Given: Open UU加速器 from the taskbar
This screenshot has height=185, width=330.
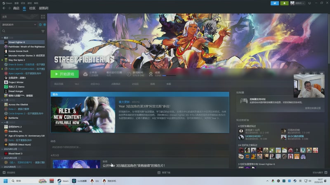Looking at the screenshot, I should tap(79, 181).
